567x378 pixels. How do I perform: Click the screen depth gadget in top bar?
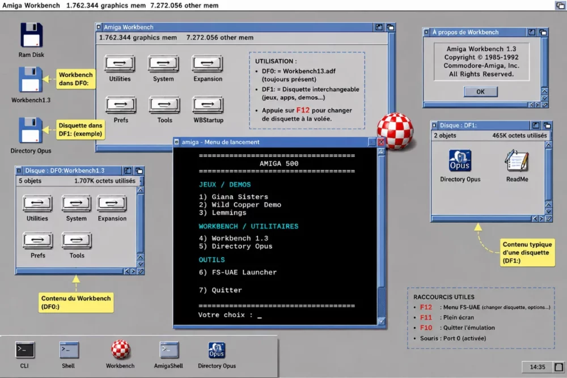(560, 6)
